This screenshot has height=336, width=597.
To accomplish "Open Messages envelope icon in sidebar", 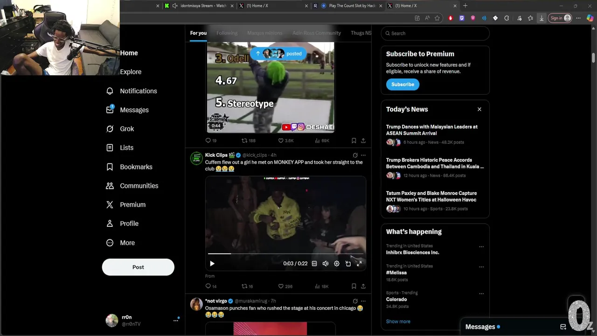I will coord(110,110).
